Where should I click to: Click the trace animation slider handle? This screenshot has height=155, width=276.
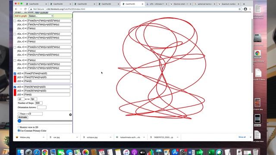[19, 121]
